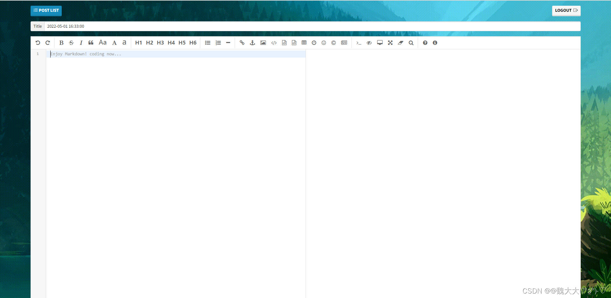Open the about info dialog
This screenshot has height=298, width=611.
(435, 43)
